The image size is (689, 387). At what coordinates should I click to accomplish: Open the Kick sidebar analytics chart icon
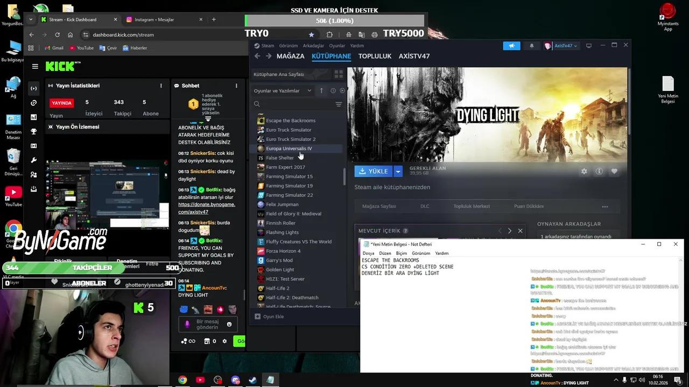pos(34,117)
